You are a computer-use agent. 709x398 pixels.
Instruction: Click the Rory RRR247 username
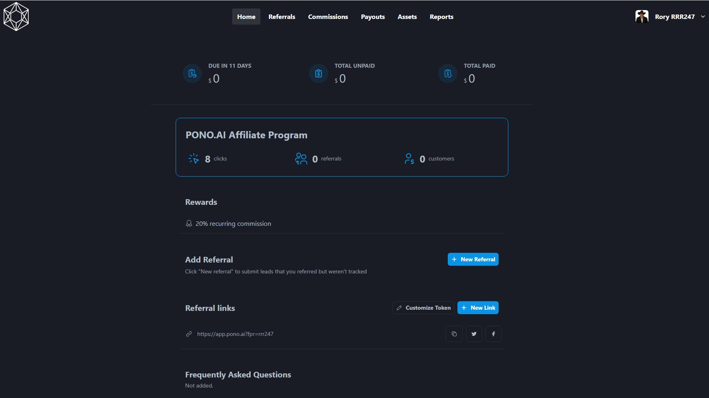675,17
